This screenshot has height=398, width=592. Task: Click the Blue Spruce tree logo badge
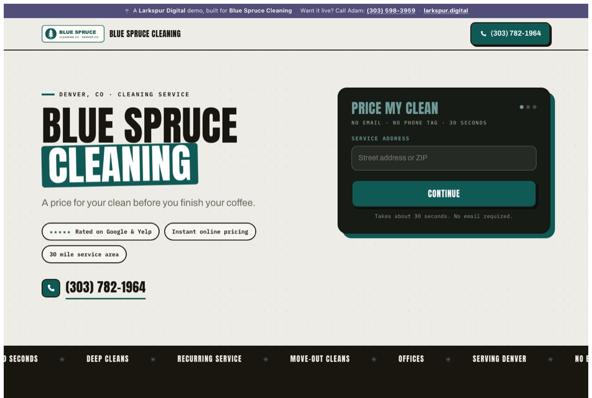(x=73, y=33)
